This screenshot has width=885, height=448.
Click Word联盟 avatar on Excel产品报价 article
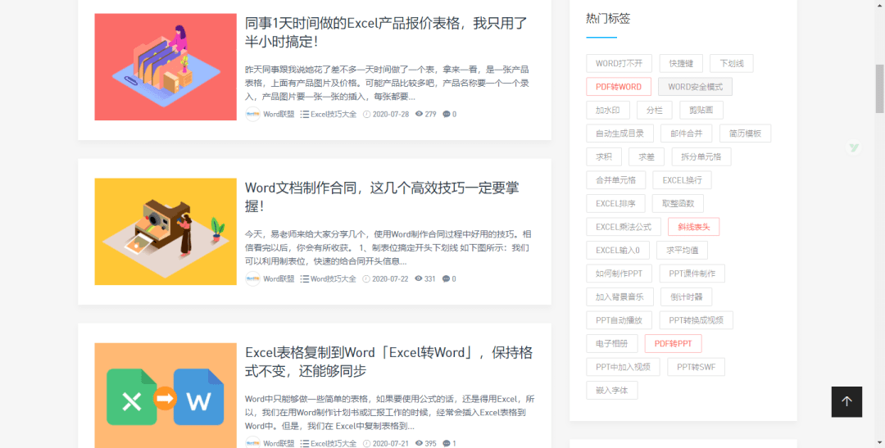coord(253,114)
